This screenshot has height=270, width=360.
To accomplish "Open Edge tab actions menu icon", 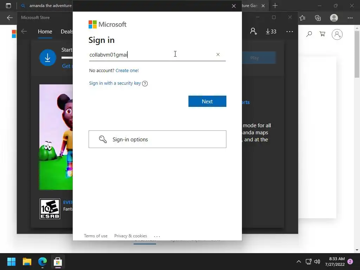I will 8,6.
